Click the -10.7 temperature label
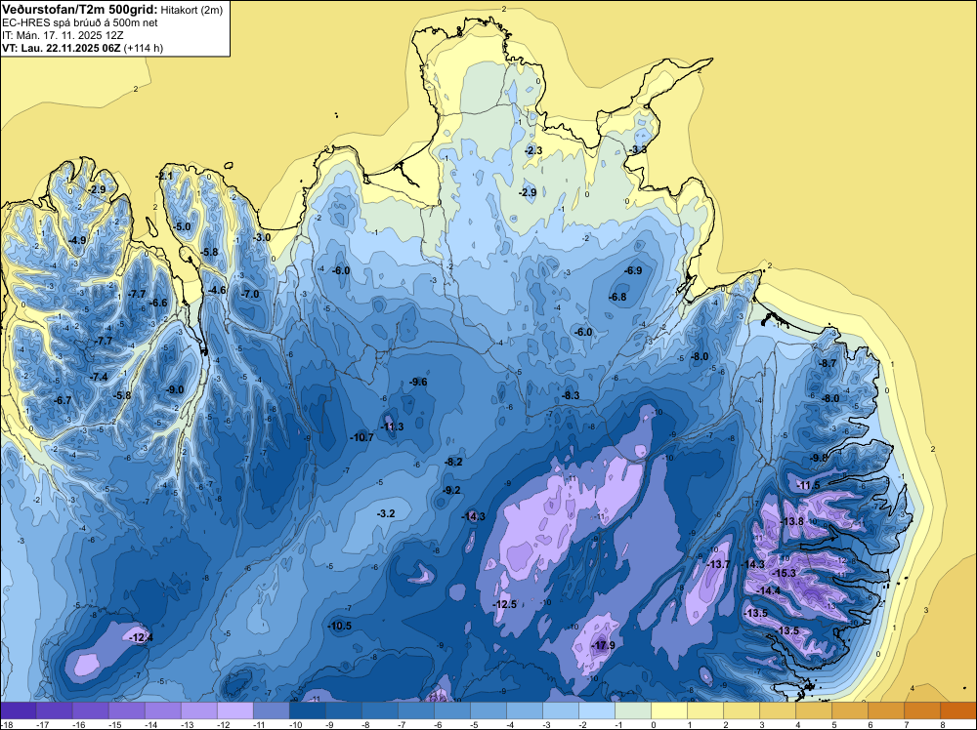 [362, 437]
